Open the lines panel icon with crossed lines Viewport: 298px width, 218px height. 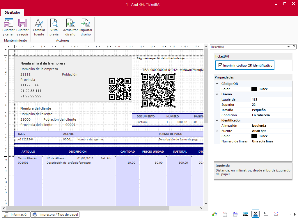click(x=276, y=215)
